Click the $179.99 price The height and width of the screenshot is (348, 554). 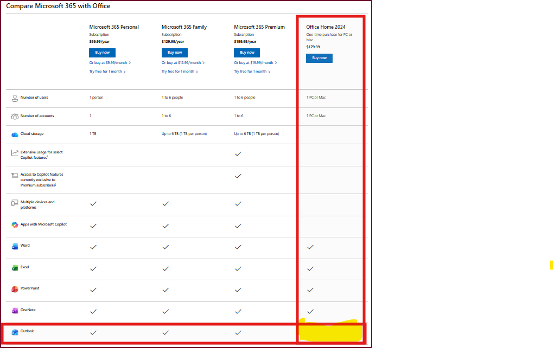coord(313,47)
